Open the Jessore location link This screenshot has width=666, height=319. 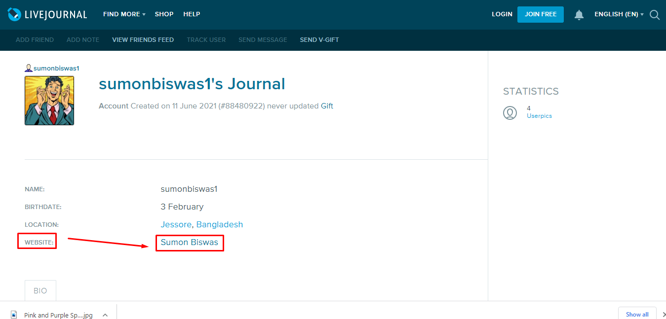pos(176,224)
